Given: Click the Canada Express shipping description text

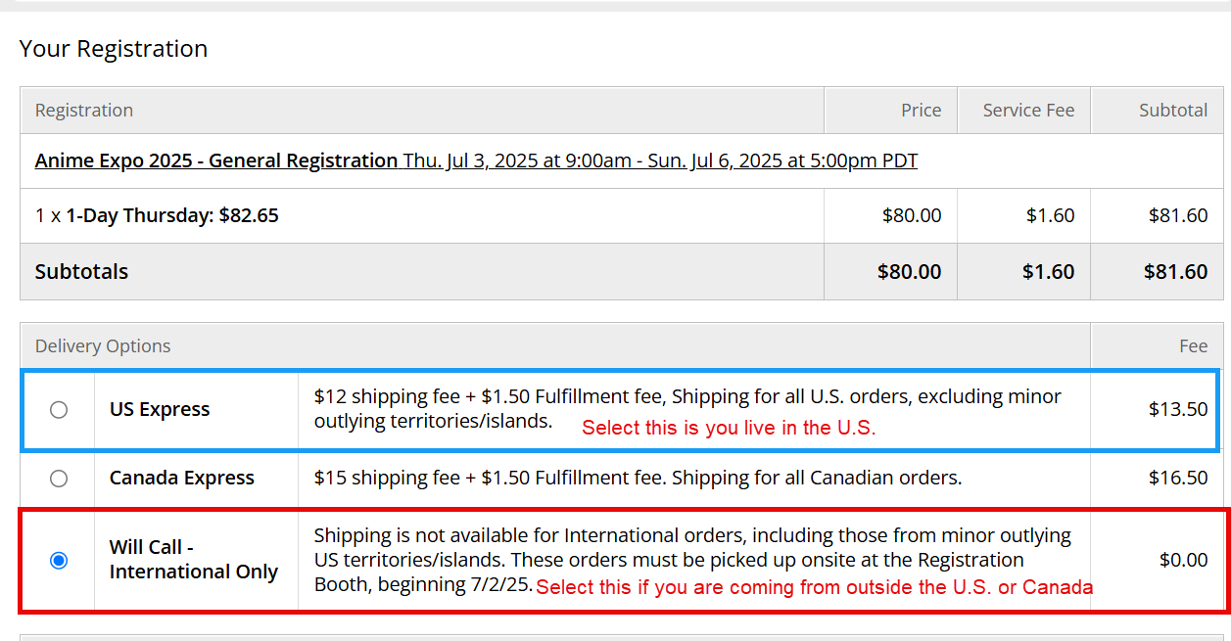Looking at the screenshot, I should 638,479.
